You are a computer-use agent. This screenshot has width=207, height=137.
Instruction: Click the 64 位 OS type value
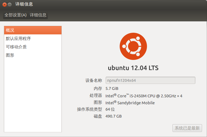(110, 109)
